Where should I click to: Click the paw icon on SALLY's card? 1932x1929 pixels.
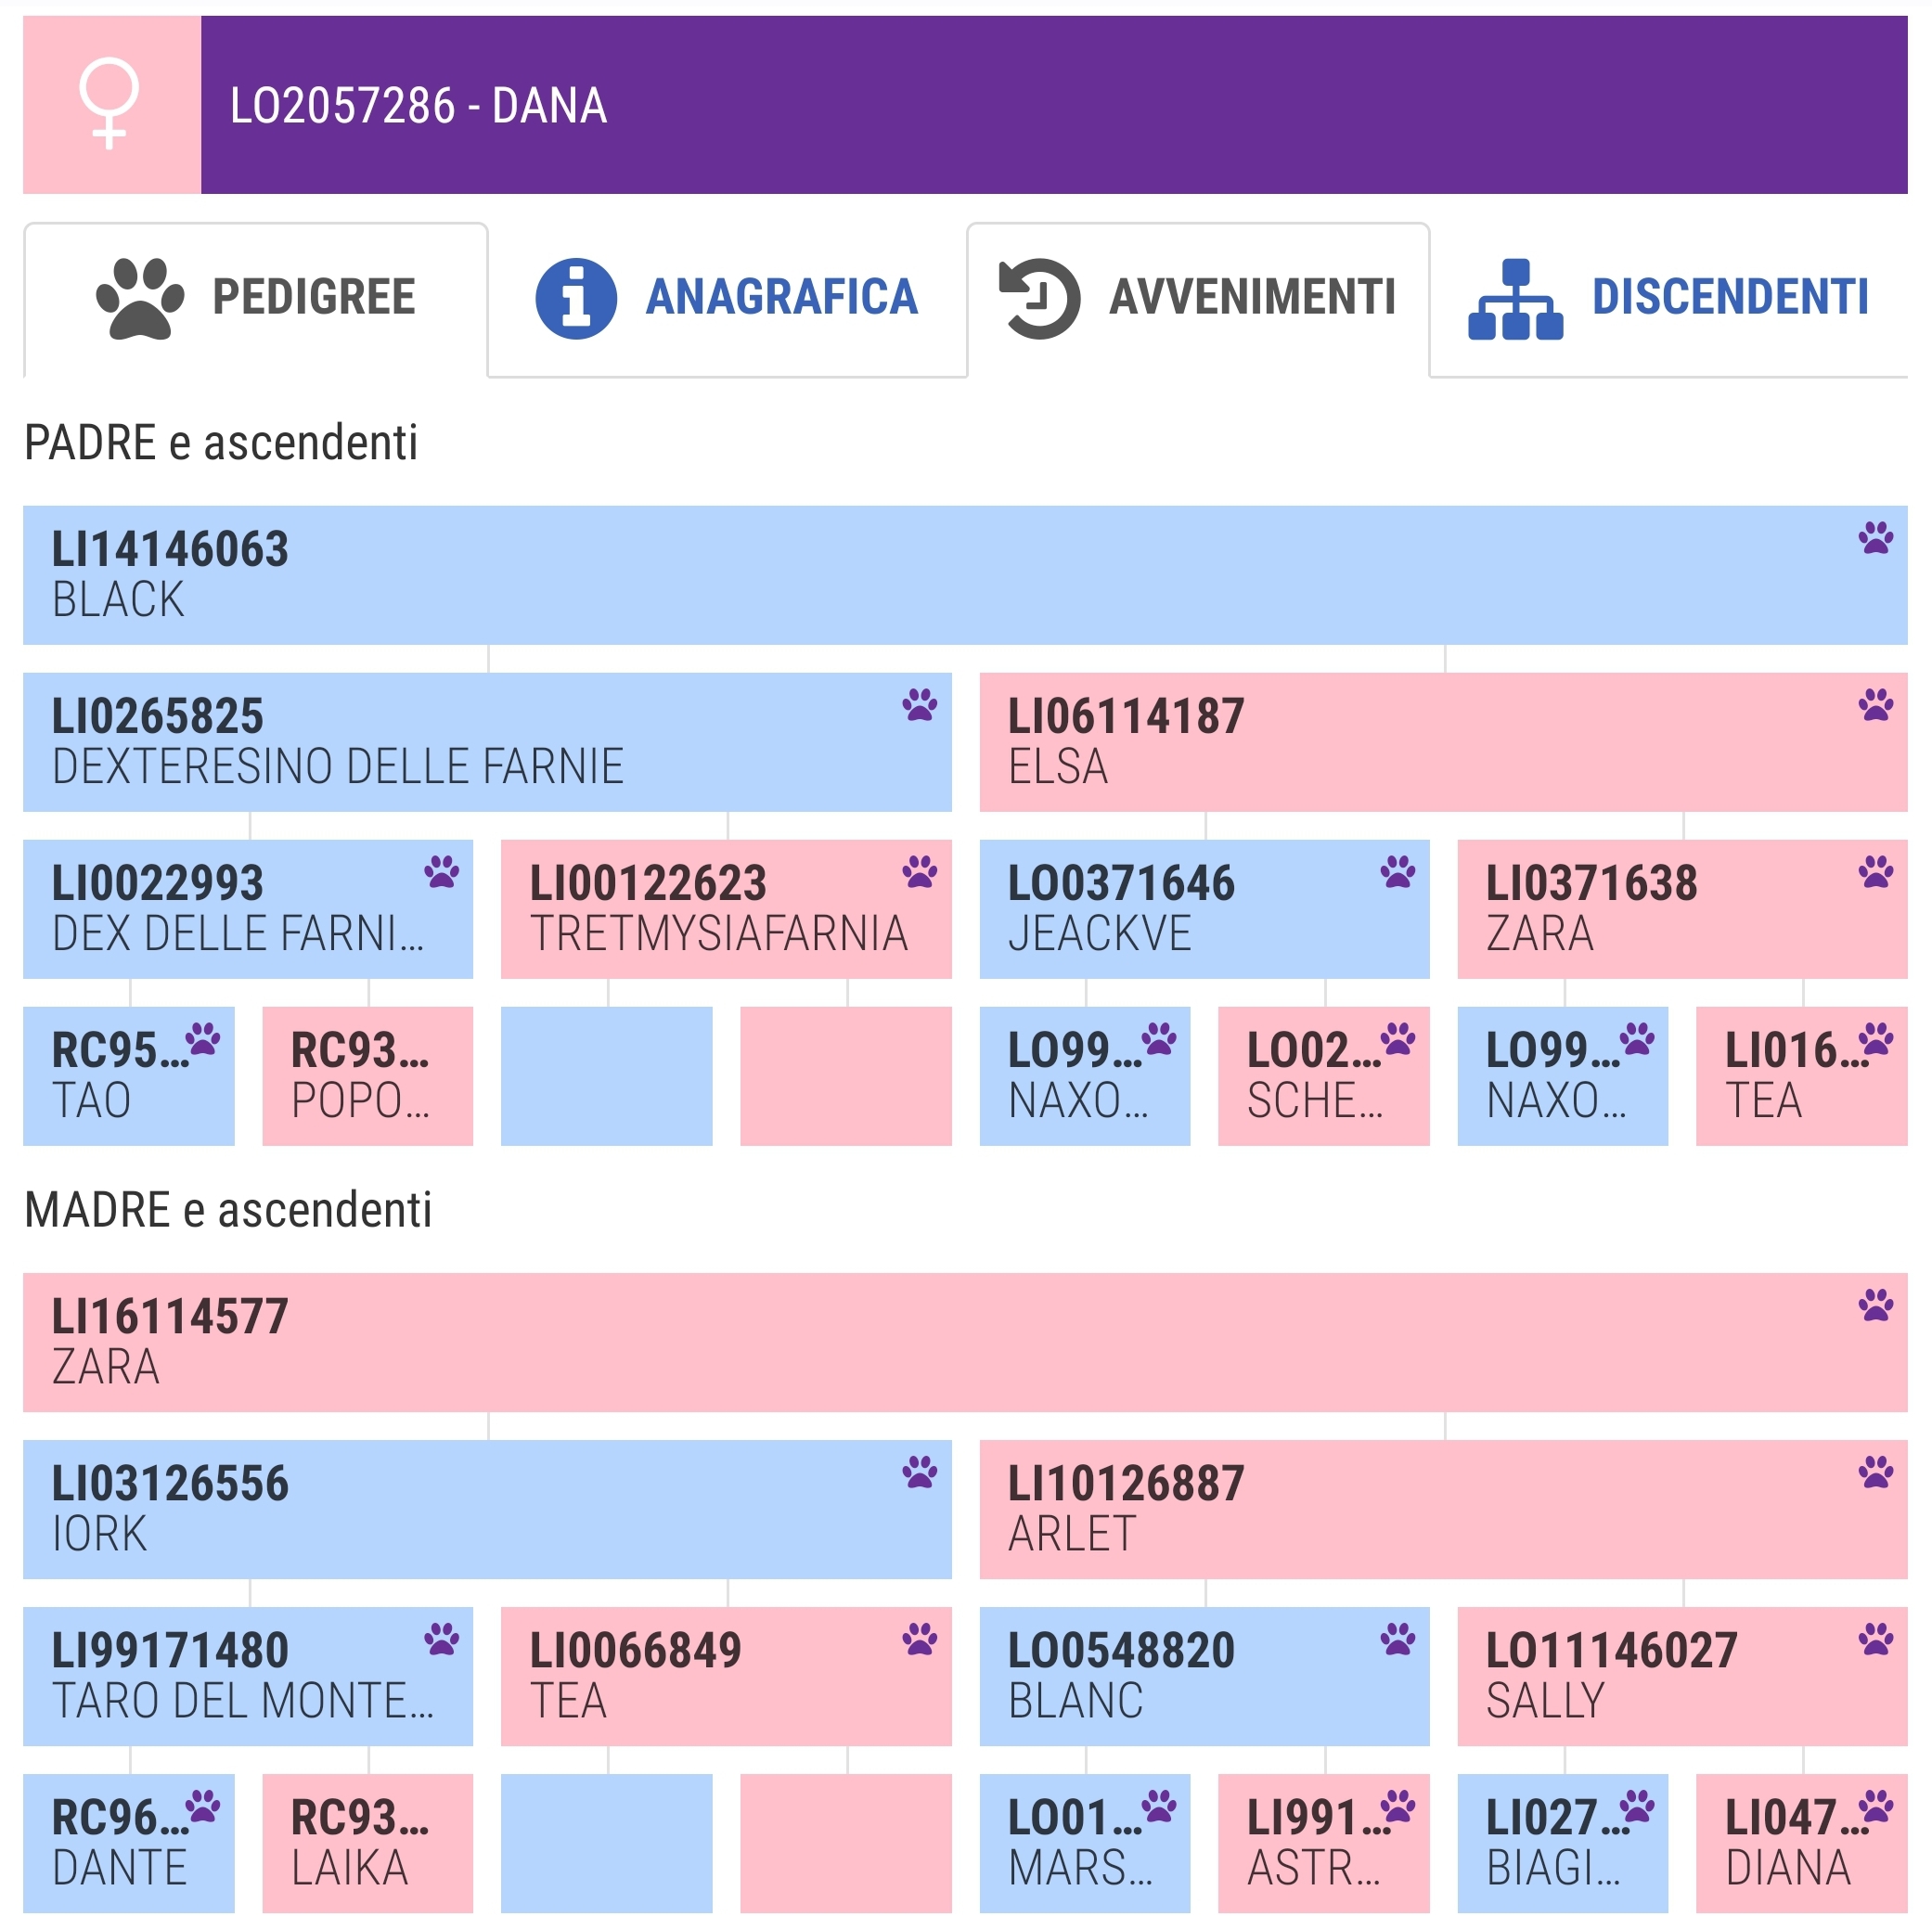coord(1875,1639)
